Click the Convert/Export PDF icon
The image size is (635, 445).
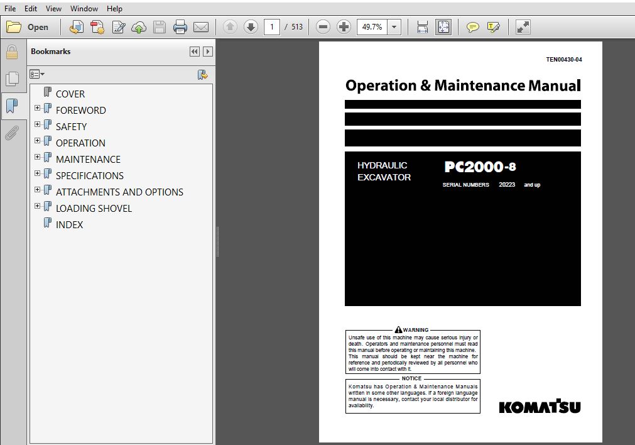97,27
